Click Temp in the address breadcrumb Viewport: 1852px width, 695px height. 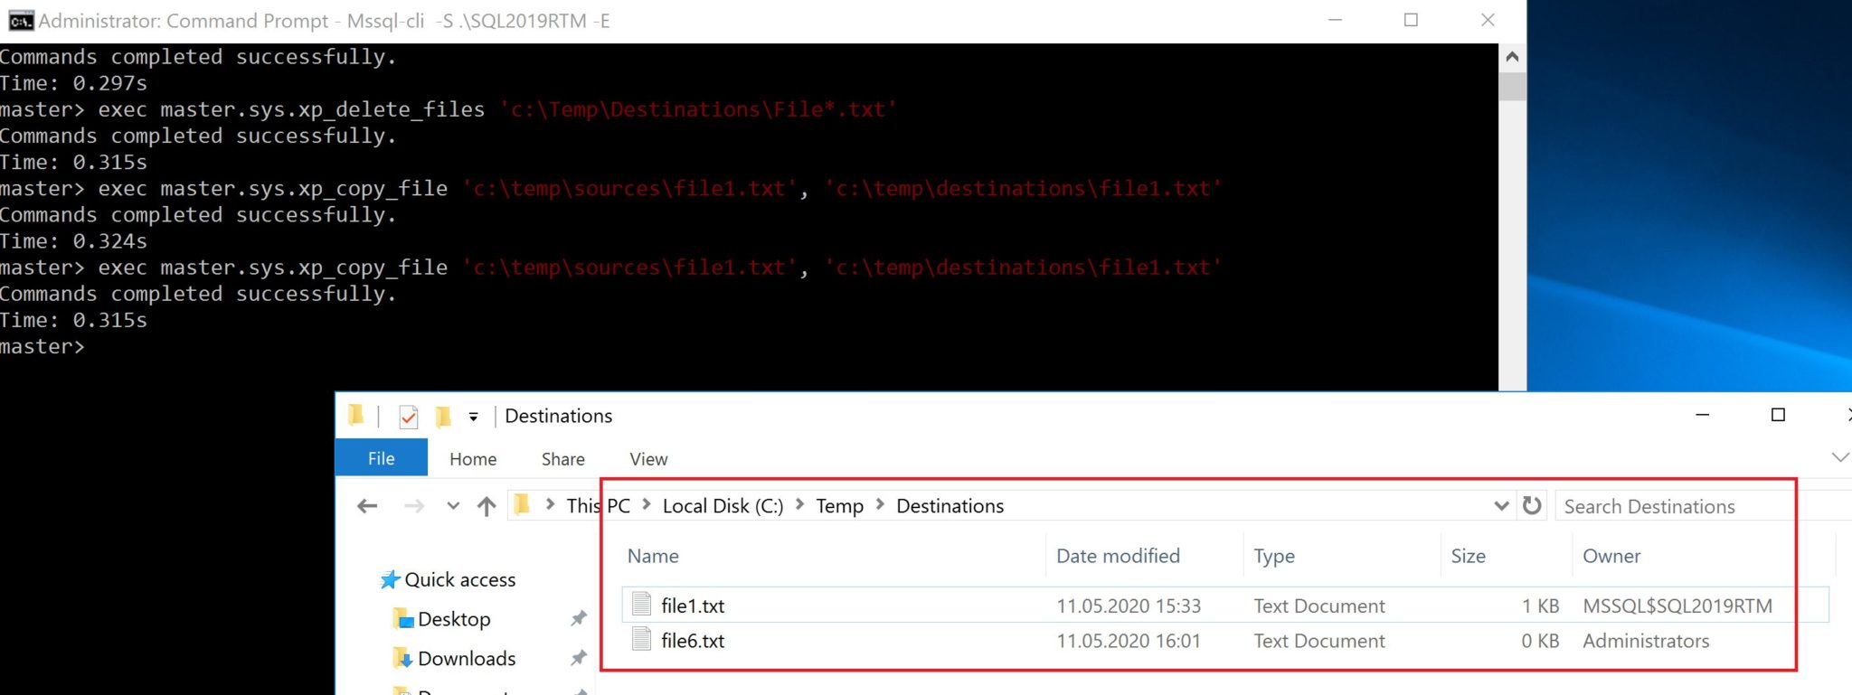839,506
